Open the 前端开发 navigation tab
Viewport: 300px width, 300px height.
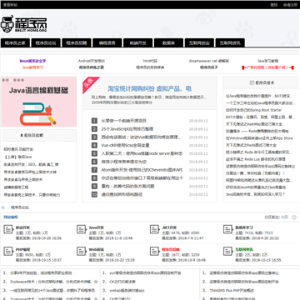tap(137, 43)
